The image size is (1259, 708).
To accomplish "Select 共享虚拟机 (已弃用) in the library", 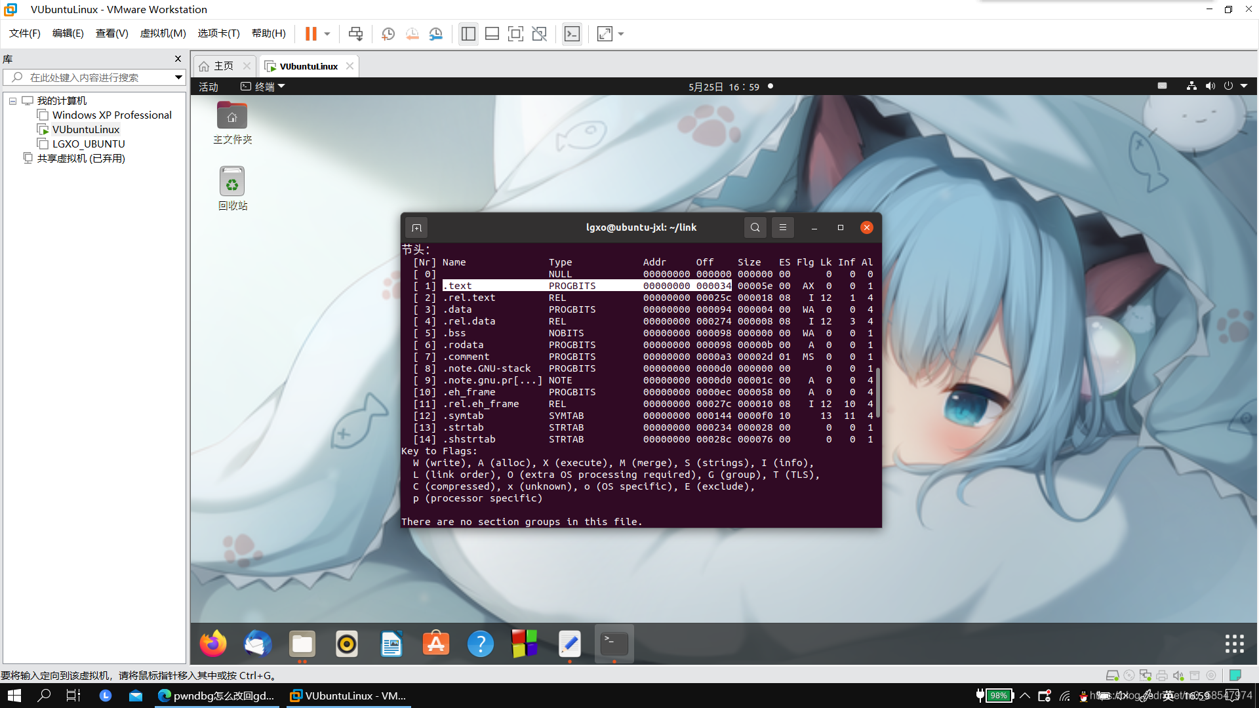I will click(80, 159).
